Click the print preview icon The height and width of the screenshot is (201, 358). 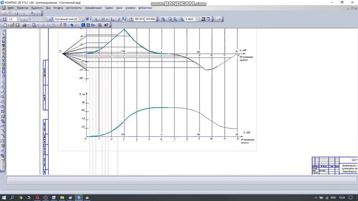click(x=34, y=25)
